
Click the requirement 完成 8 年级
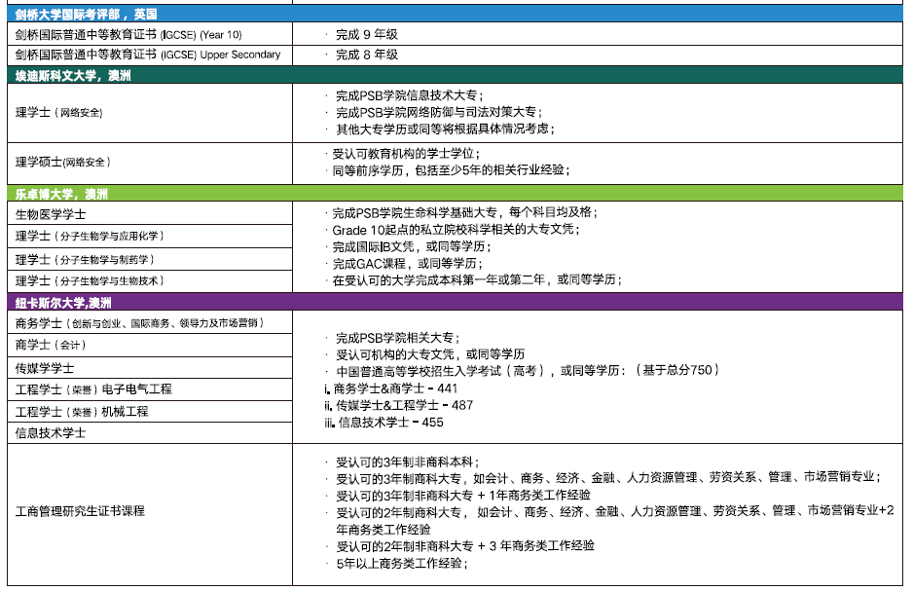pyautogui.click(x=367, y=55)
